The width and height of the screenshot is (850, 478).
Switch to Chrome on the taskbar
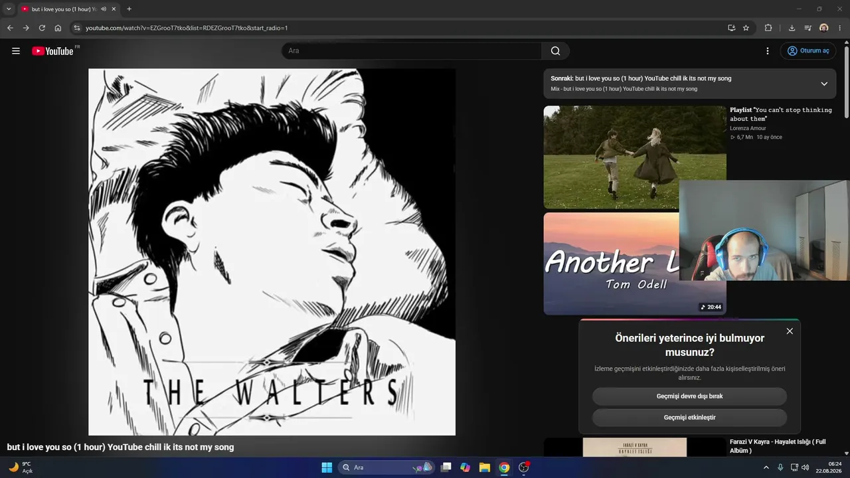point(504,467)
